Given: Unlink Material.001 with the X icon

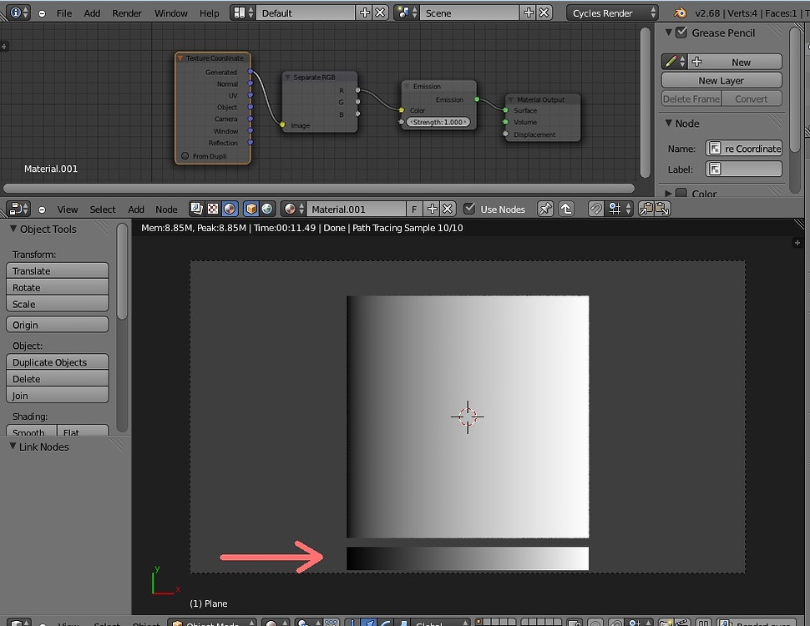Looking at the screenshot, I should coord(448,209).
